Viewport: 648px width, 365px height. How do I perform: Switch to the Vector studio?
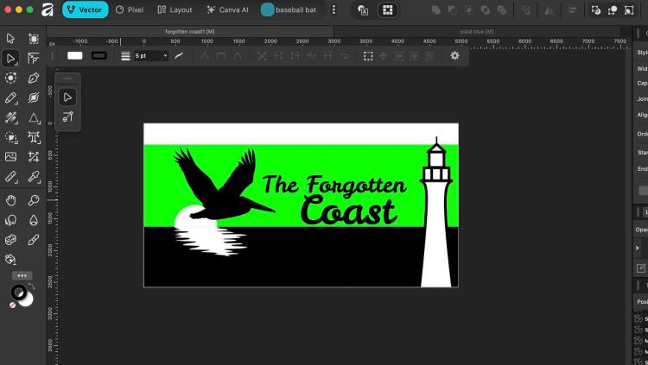click(85, 9)
